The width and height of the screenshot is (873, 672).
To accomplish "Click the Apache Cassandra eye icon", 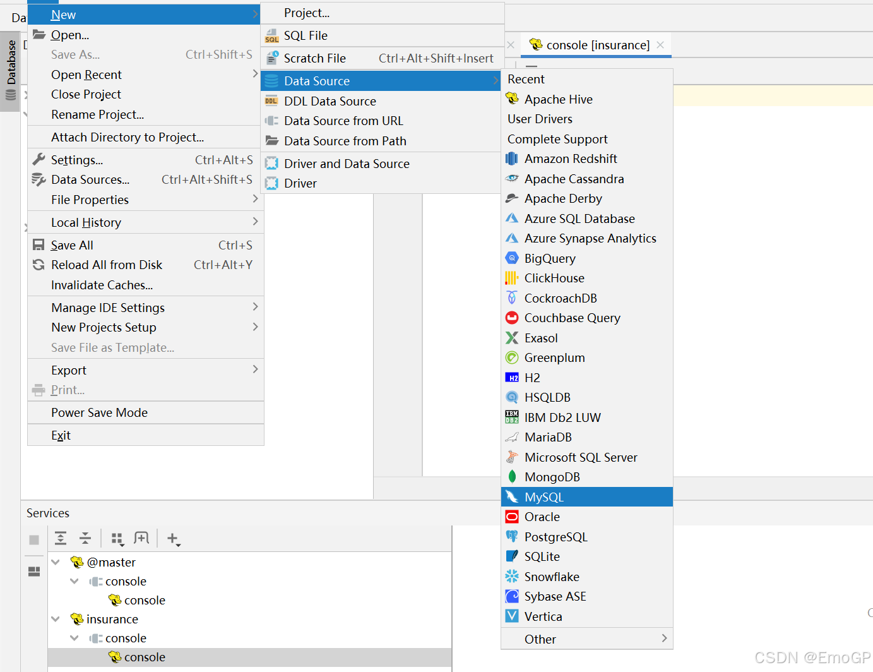I will click(512, 179).
